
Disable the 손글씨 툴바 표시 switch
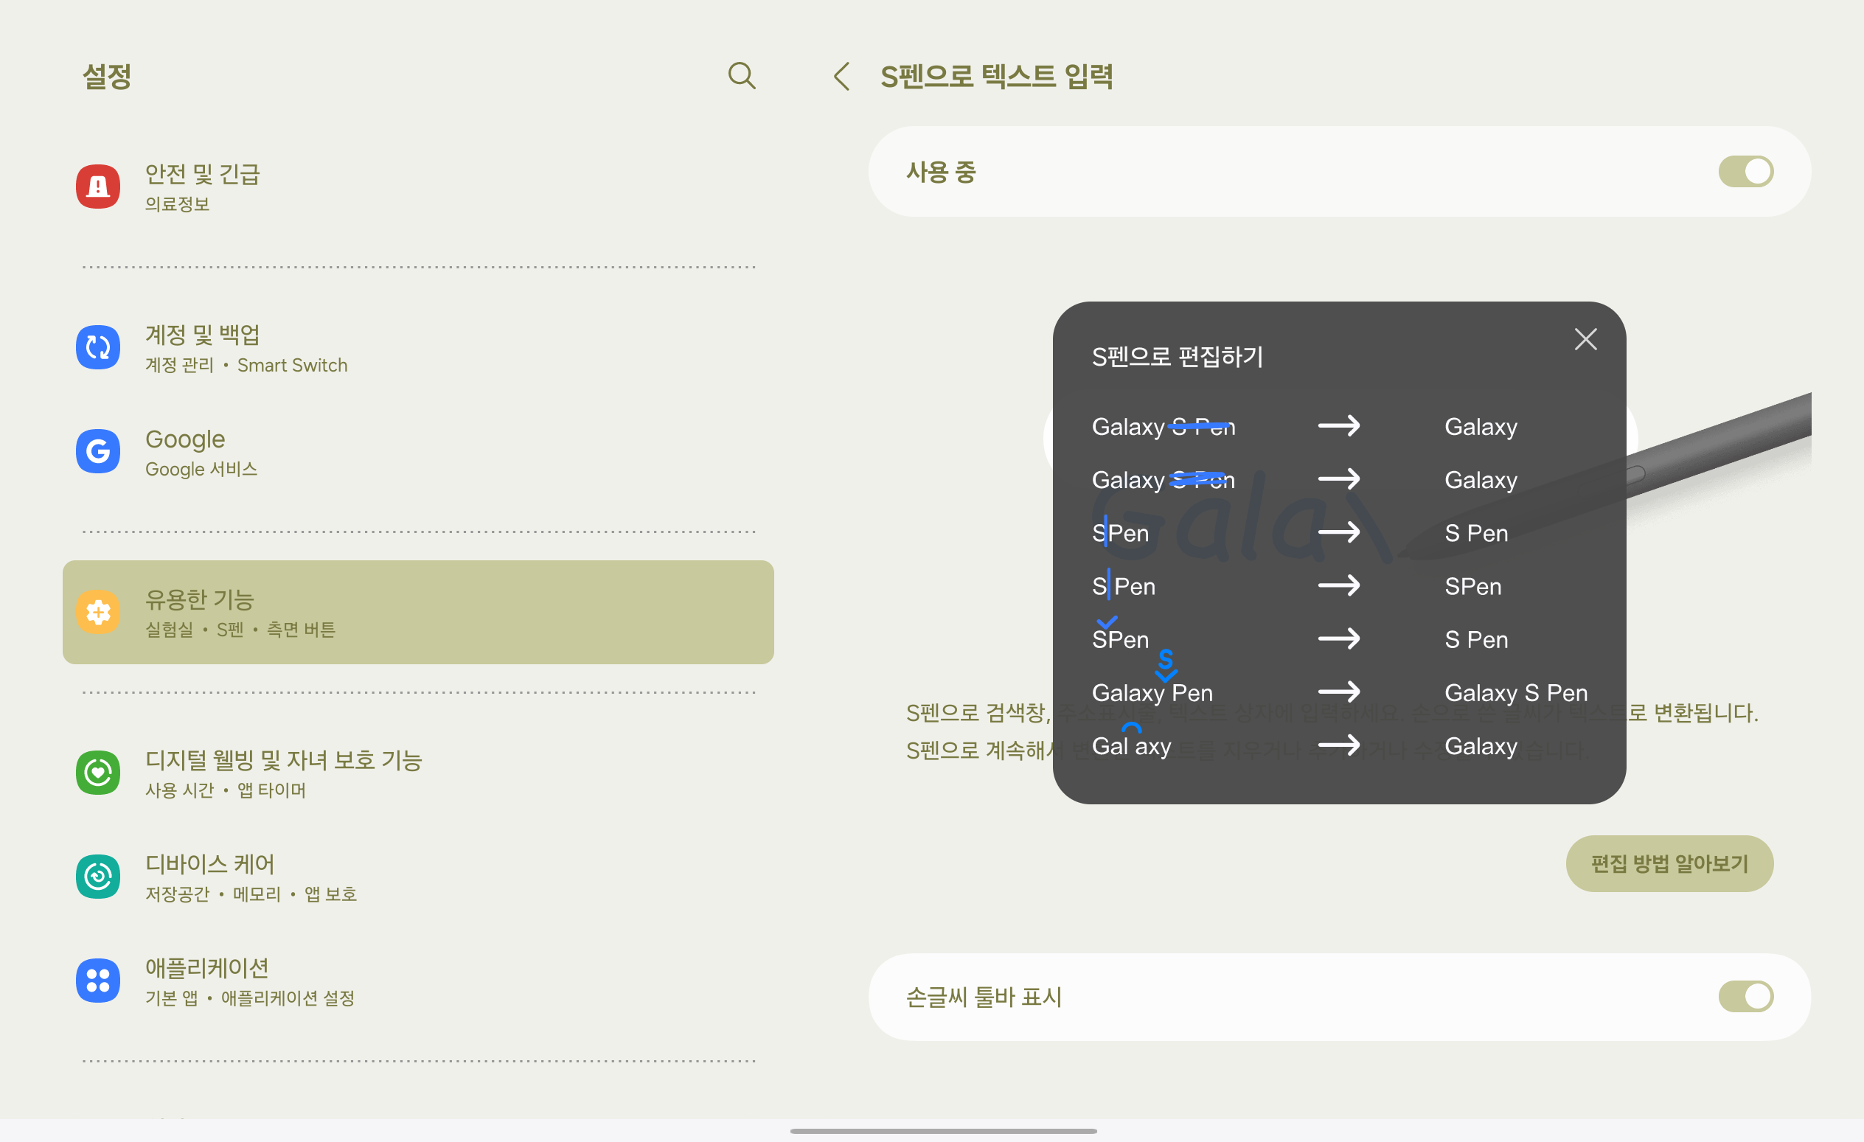click(1745, 997)
